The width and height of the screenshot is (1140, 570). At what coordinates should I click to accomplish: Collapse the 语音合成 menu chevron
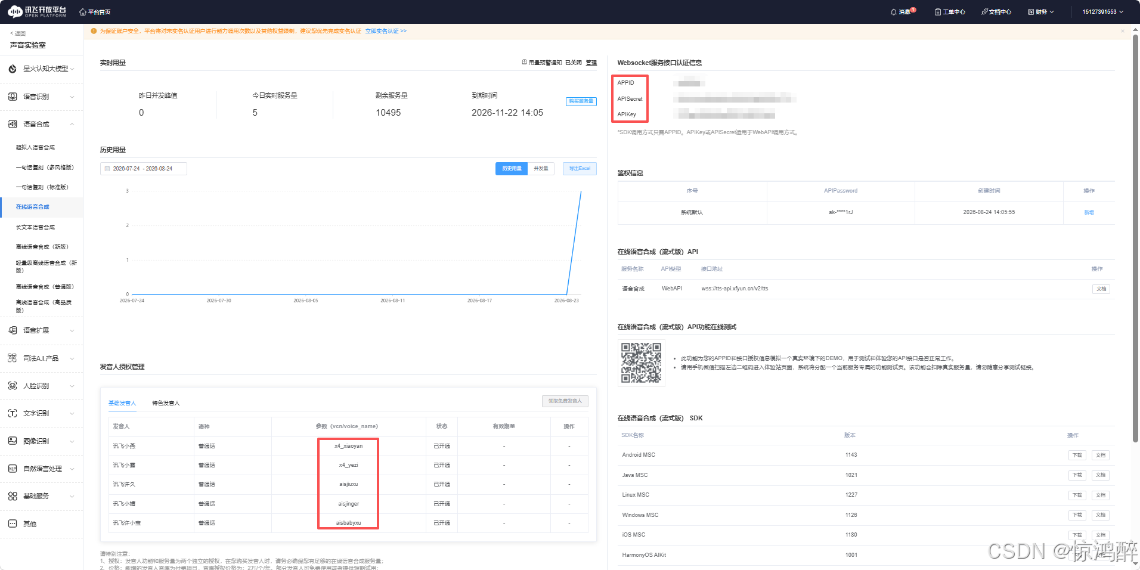coord(72,124)
